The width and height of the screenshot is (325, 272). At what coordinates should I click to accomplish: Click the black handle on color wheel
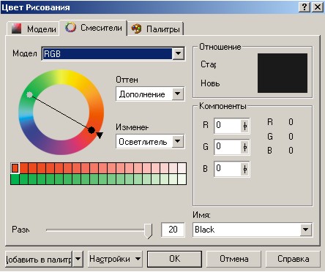tap(91, 130)
